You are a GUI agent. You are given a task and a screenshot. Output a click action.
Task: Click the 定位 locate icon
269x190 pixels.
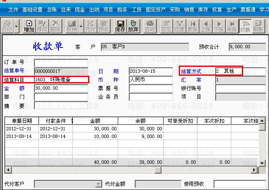[x=166, y=26]
